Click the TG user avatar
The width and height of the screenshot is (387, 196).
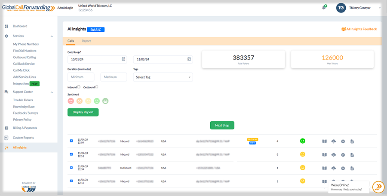coord(341,8)
